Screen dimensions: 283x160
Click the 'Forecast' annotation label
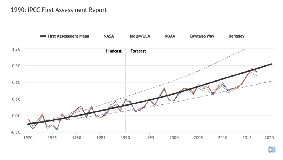[138, 51]
